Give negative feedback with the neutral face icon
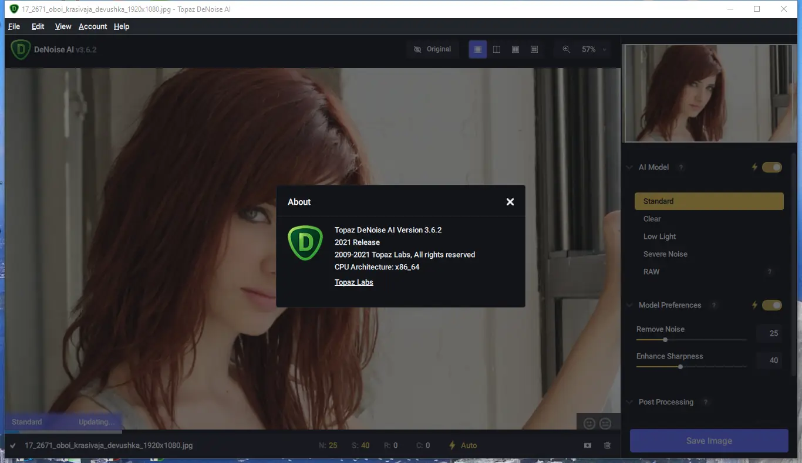This screenshot has width=802, height=463. tap(605, 423)
